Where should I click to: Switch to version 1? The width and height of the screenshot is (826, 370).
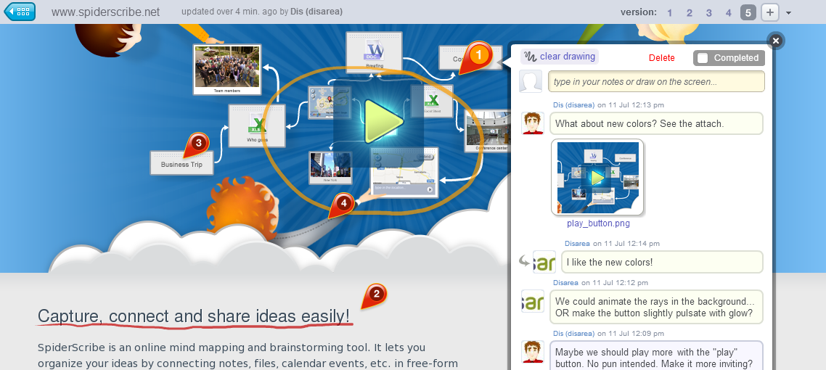pyautogui.click(x=669, y=12)
